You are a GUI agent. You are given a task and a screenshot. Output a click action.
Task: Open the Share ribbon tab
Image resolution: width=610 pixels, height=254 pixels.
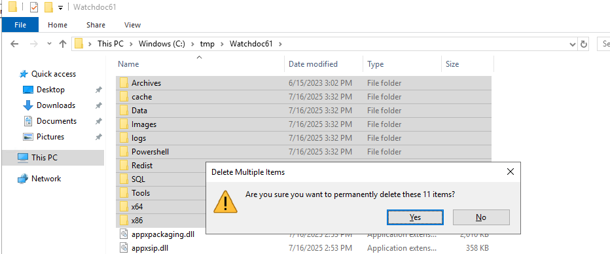coord(96,25)
